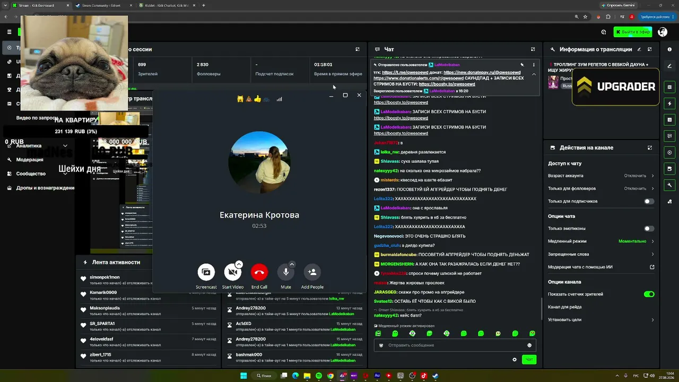
Task: Open 'Модерация чата с помощью ИИ' link
Action: click(601, 267)
